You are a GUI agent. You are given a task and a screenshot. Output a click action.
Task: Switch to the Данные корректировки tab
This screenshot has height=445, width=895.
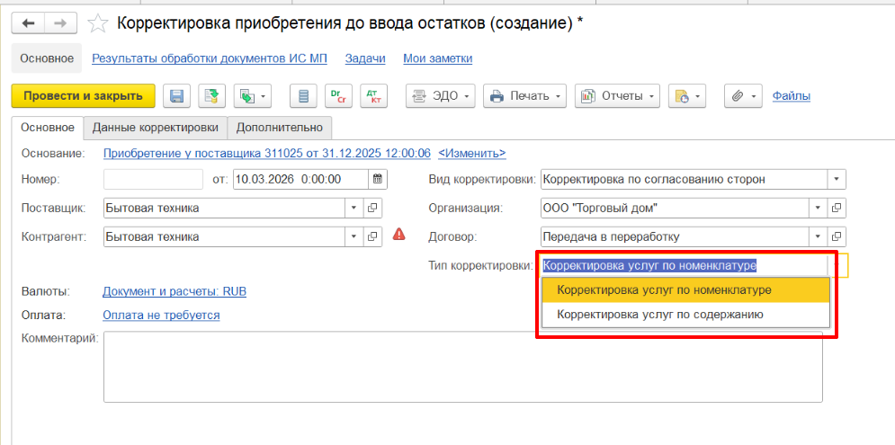pyautogui.click(x=155, y=128)
